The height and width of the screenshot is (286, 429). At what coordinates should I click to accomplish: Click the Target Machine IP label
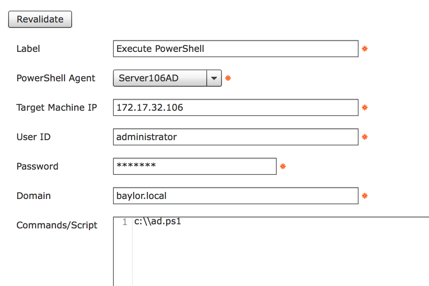[x=56, y=107]
